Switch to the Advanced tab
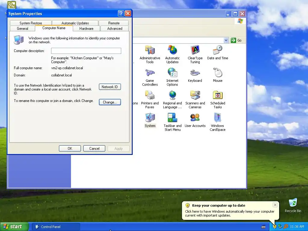This screenshot has width=308, height=231. (x=115, y=29)
